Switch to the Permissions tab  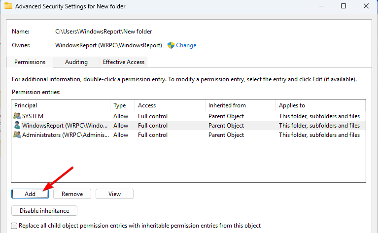(30, 62)
